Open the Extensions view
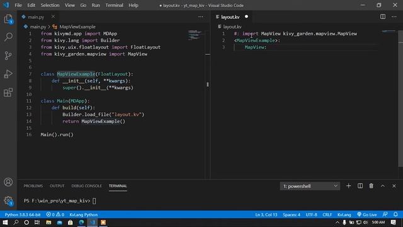Viewport: 403px width, 227px height. [x=8, y=93]
